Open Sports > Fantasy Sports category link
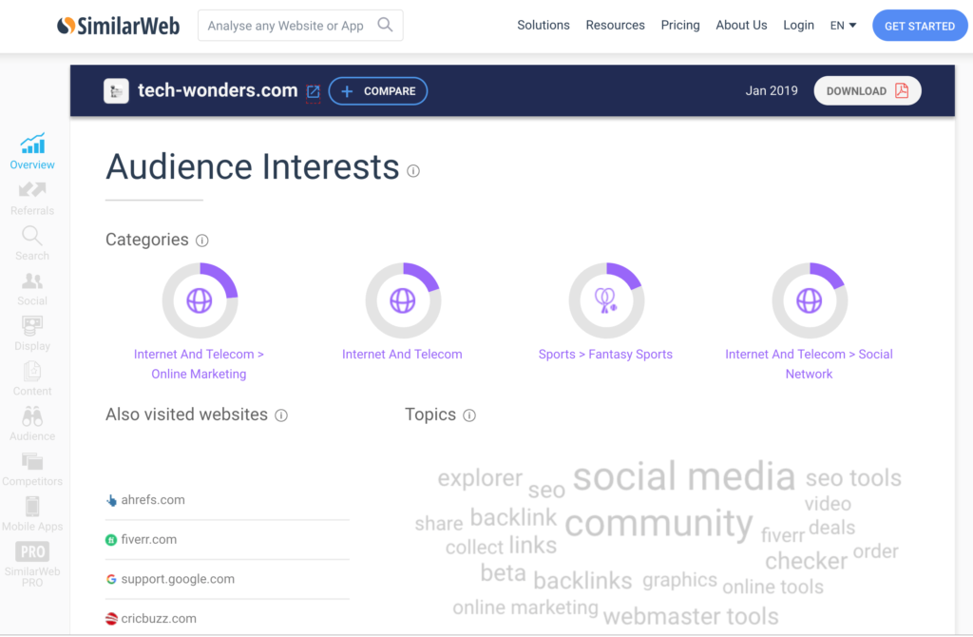This screenshot has height=637, width=973. (605, 354)
